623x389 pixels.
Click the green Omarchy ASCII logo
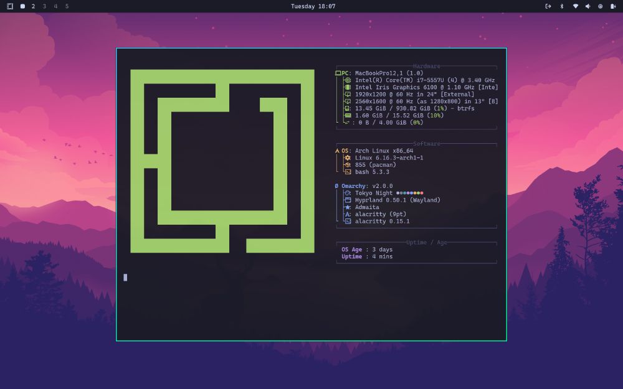222,161
